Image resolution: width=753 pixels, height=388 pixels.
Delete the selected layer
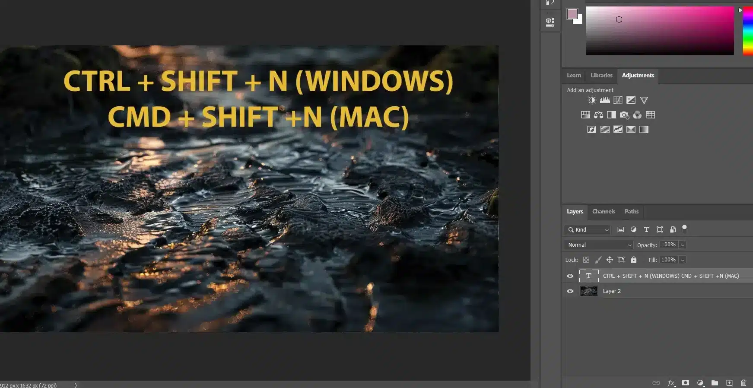click(743, 383)
